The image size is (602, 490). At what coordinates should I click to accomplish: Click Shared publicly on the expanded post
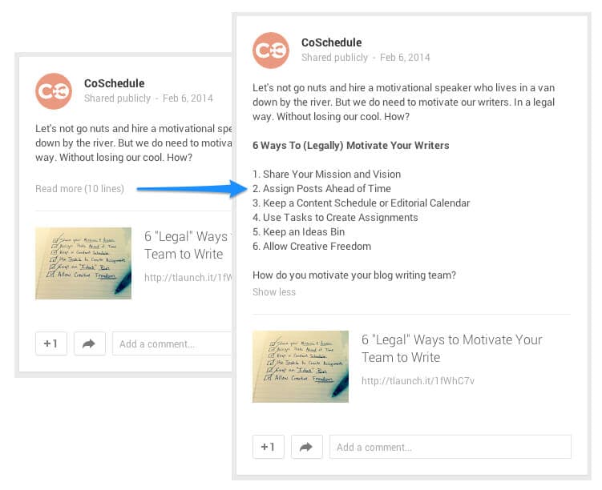[334, 58]
